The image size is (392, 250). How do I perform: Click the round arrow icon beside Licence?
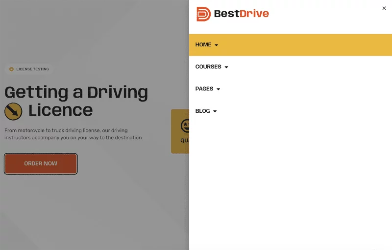pyautogui.click(x=13, y=112)
